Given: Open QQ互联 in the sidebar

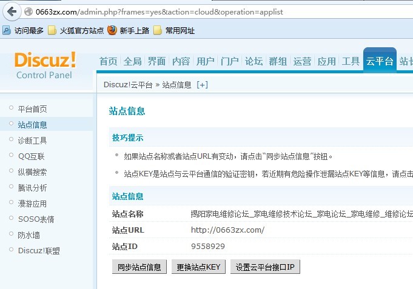Looking at the screenshot, I should click(x=32, y=156).
